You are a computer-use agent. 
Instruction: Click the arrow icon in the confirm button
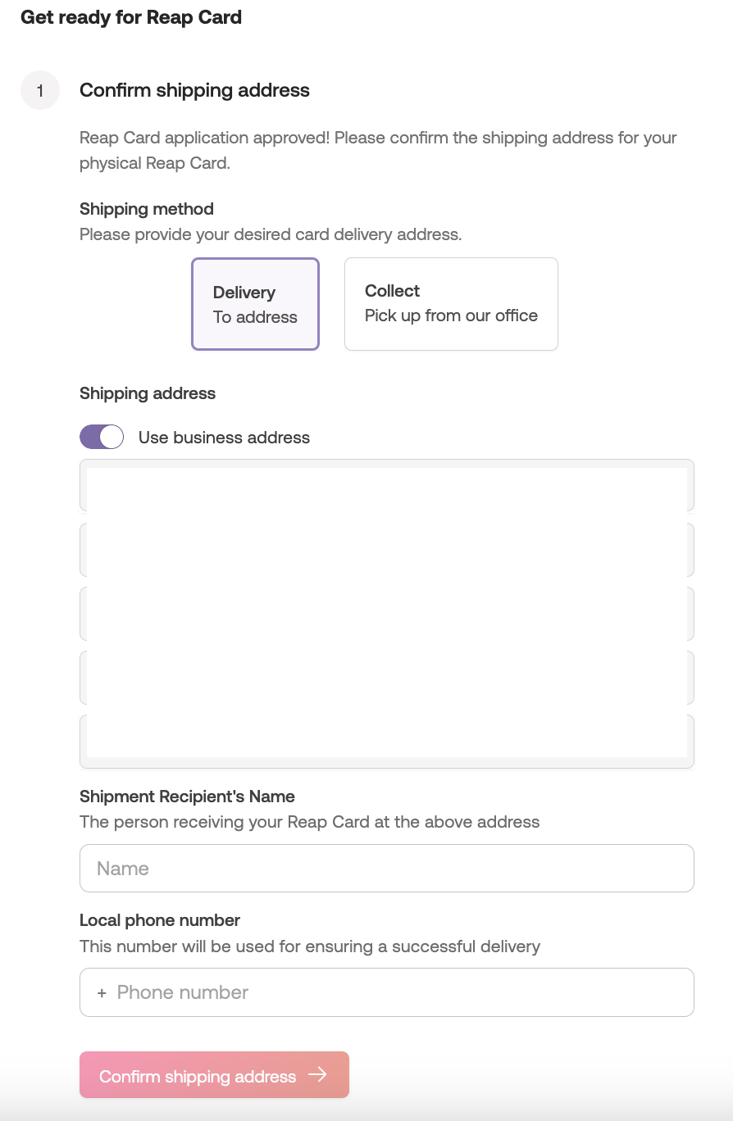click(x=317, y=1075)
